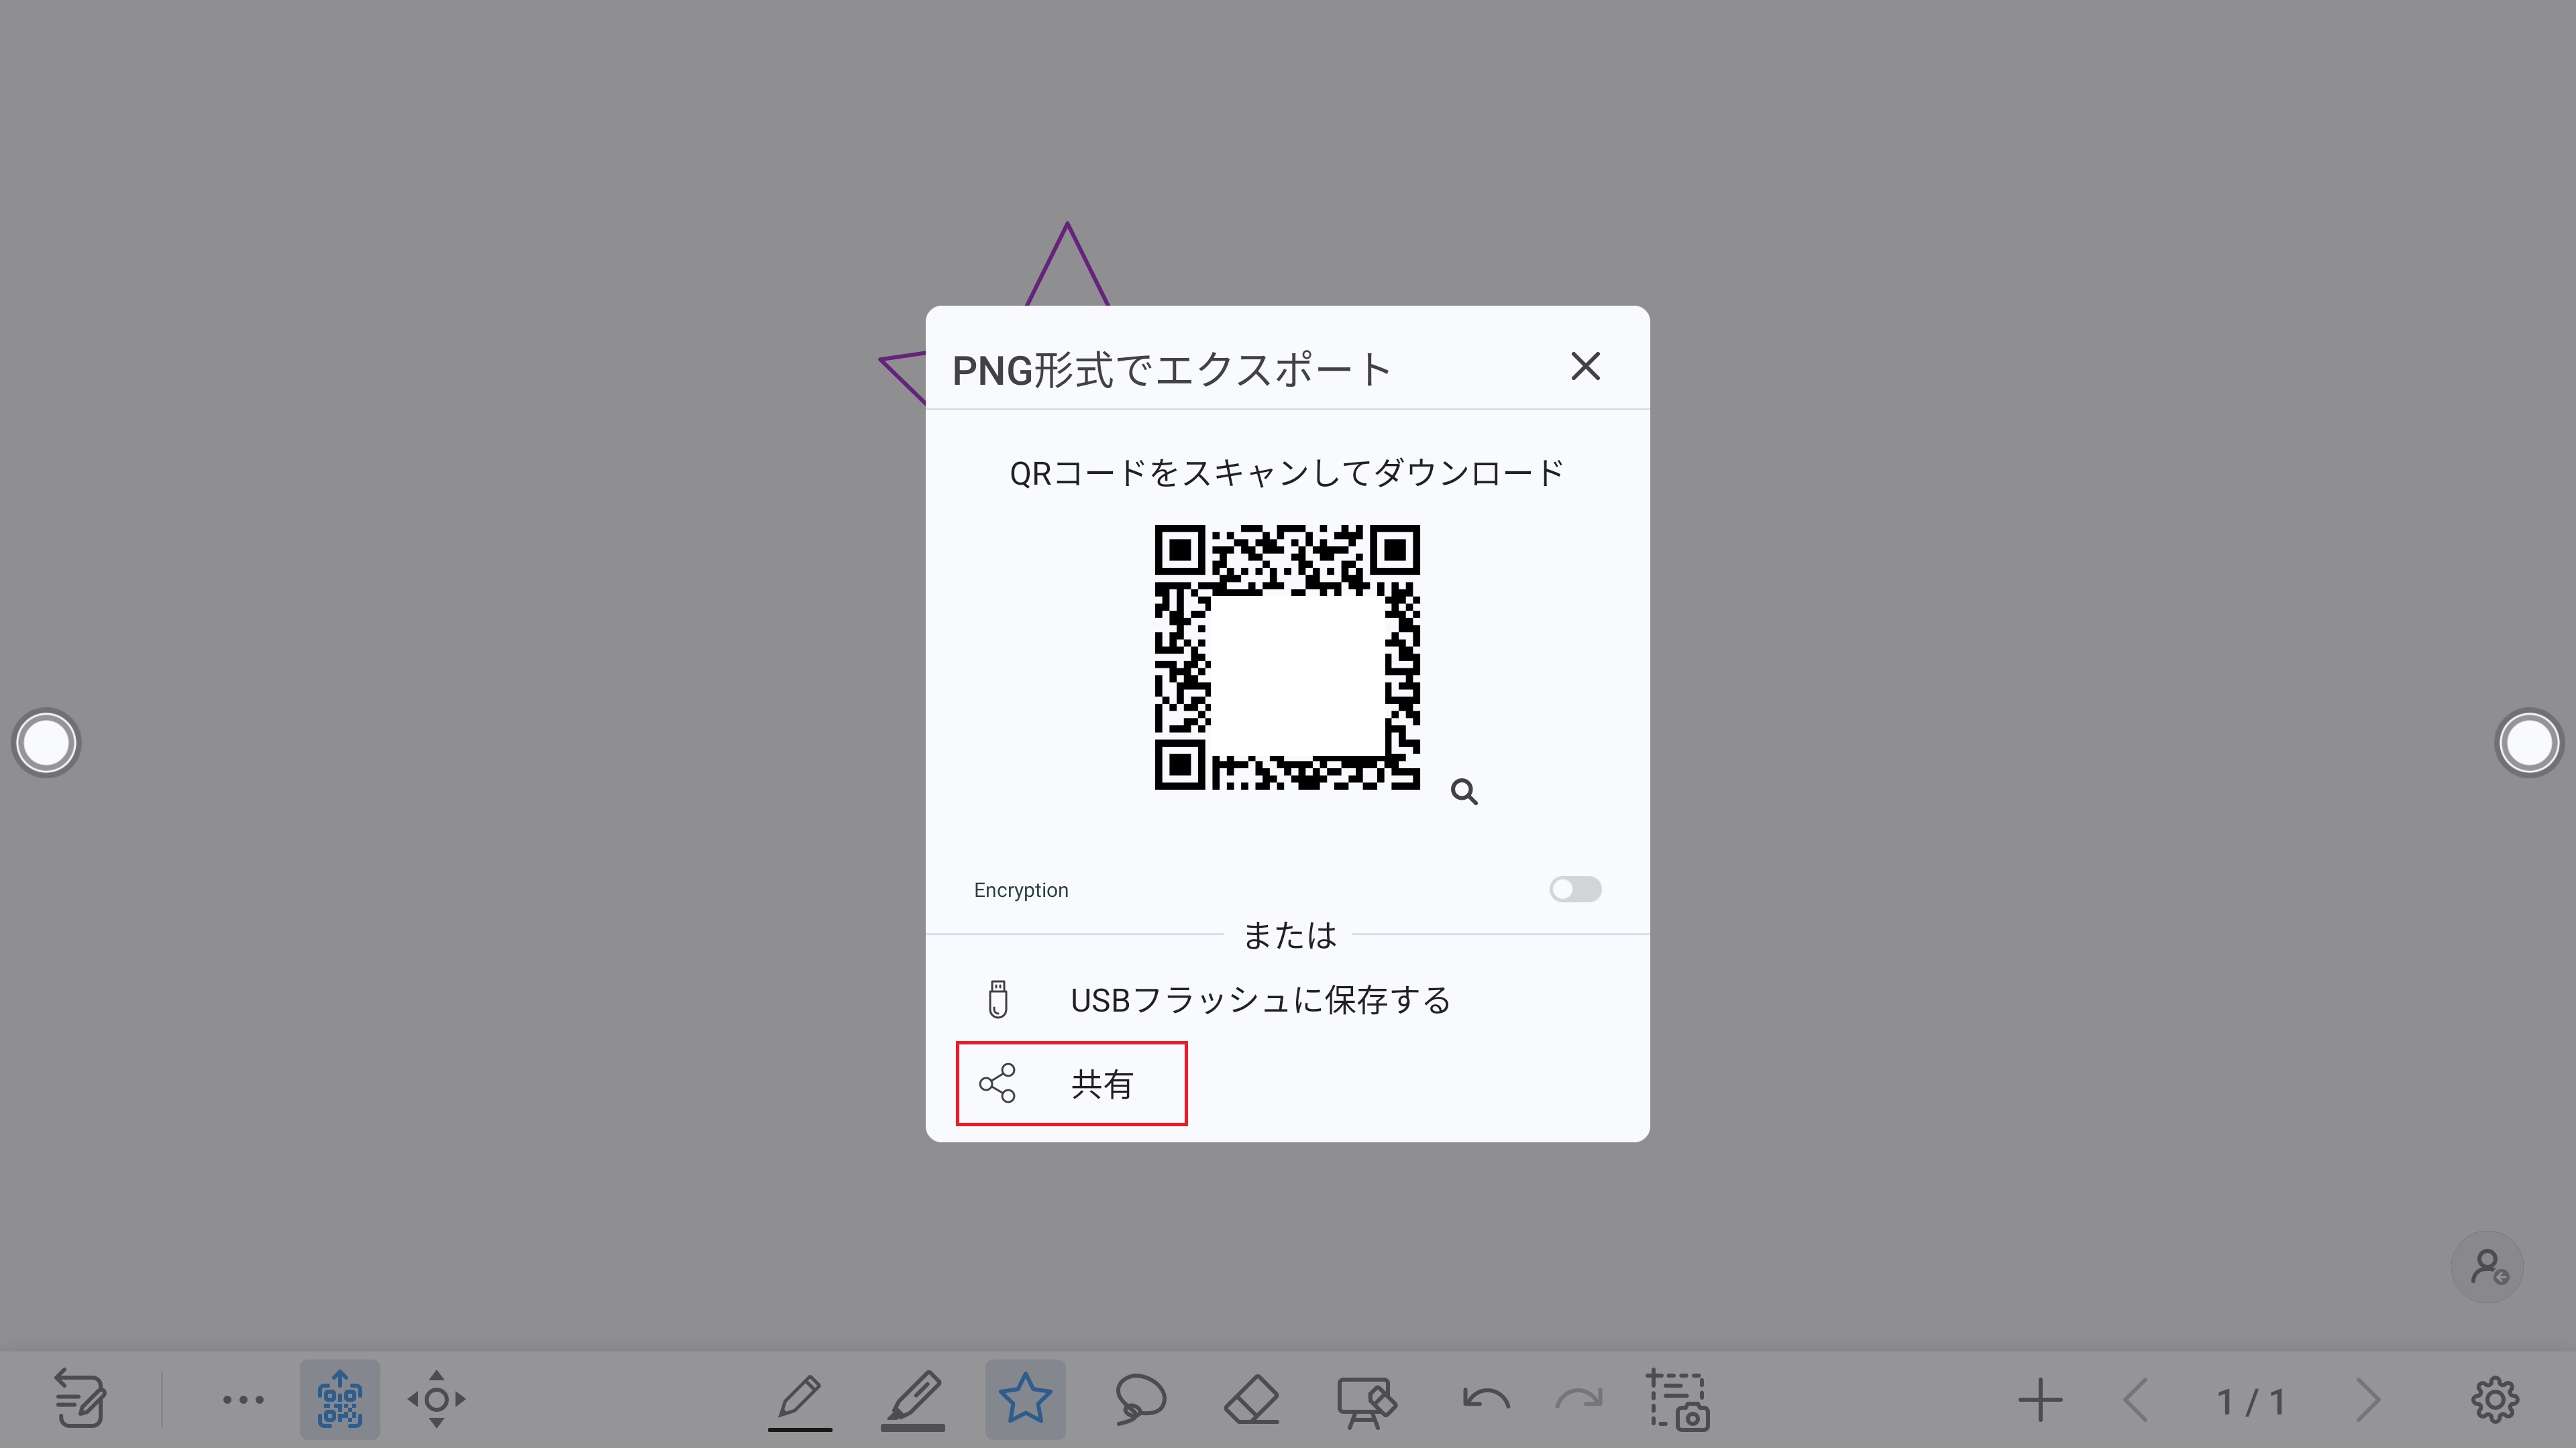
Task: Open the 1 / 1 page indicator
Action: click(x=2251, y=1402)
